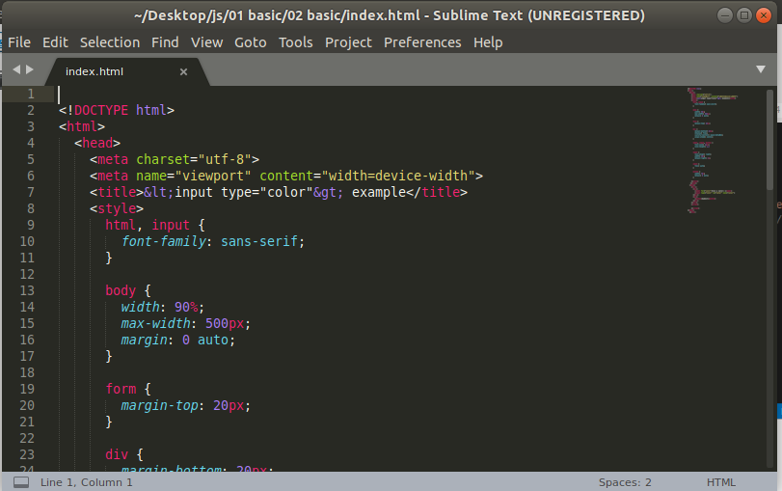This screenshot has height=491, width=782.
Task: Click the charset attribute on line 5
Action: coord(163,160)
